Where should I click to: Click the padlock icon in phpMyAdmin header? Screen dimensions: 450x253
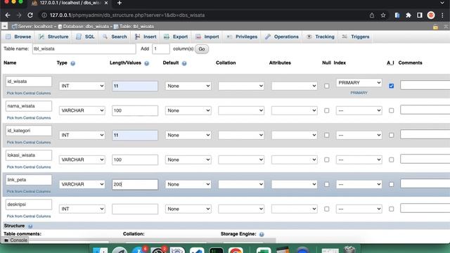pyautogui.click(x=435, y=27)
